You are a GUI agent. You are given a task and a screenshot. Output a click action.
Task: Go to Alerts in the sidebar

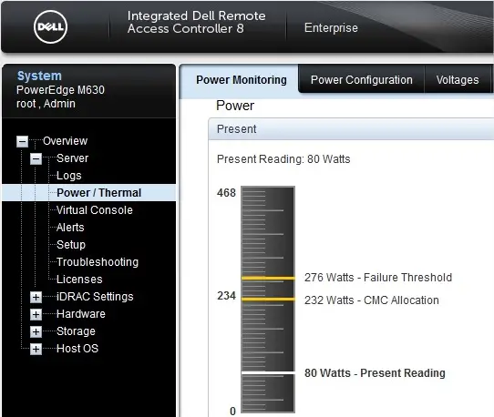pos(70,228)
